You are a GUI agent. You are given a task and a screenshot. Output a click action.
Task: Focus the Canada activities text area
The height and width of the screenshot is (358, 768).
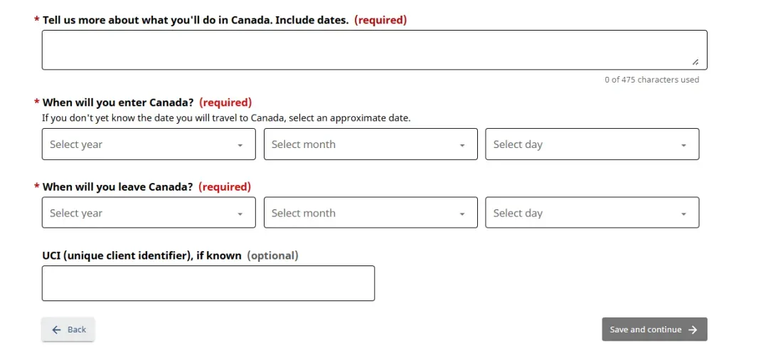[374, 50]
